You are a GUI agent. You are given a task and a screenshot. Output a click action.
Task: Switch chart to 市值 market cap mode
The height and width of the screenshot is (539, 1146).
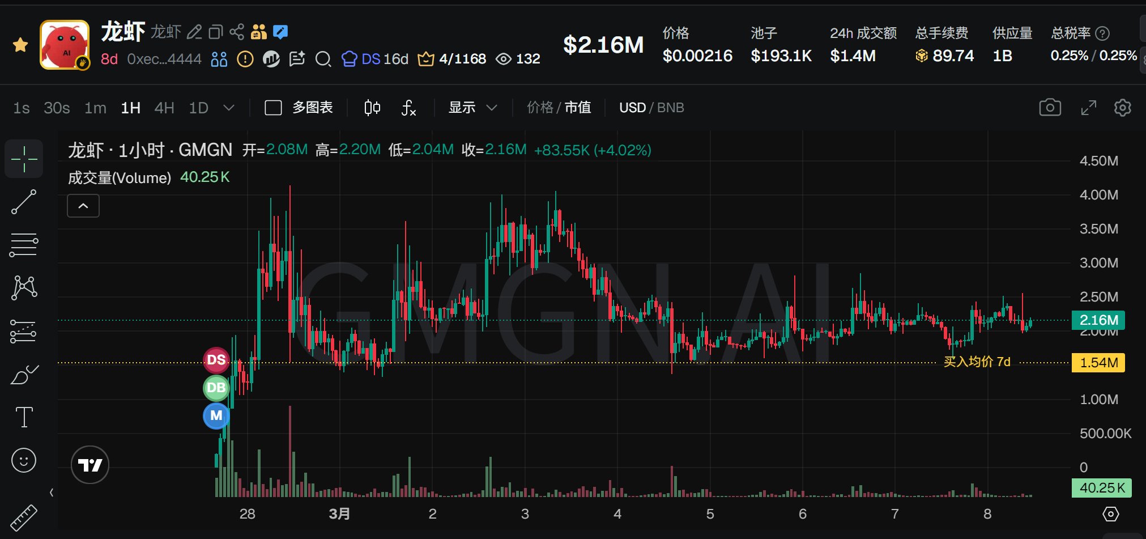[578, 108]
